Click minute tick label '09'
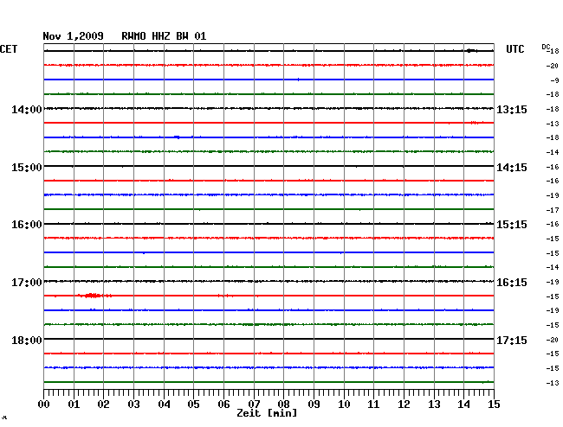The image size is (563, 427). tap(314, 405)
